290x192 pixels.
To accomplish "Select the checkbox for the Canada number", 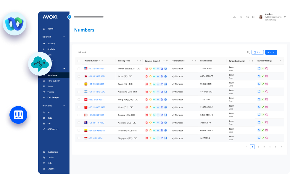I will pyautogui.click(x=79, y=115).
